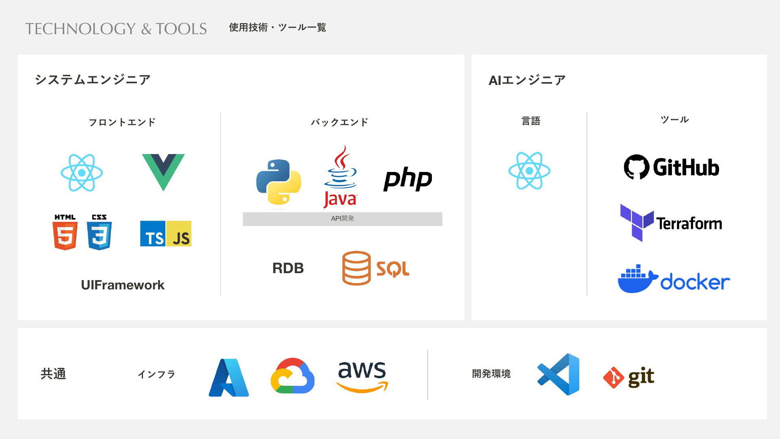Select the HTML5 logo
The width and height of the screenshot is (780, 439).
[65, 232]
